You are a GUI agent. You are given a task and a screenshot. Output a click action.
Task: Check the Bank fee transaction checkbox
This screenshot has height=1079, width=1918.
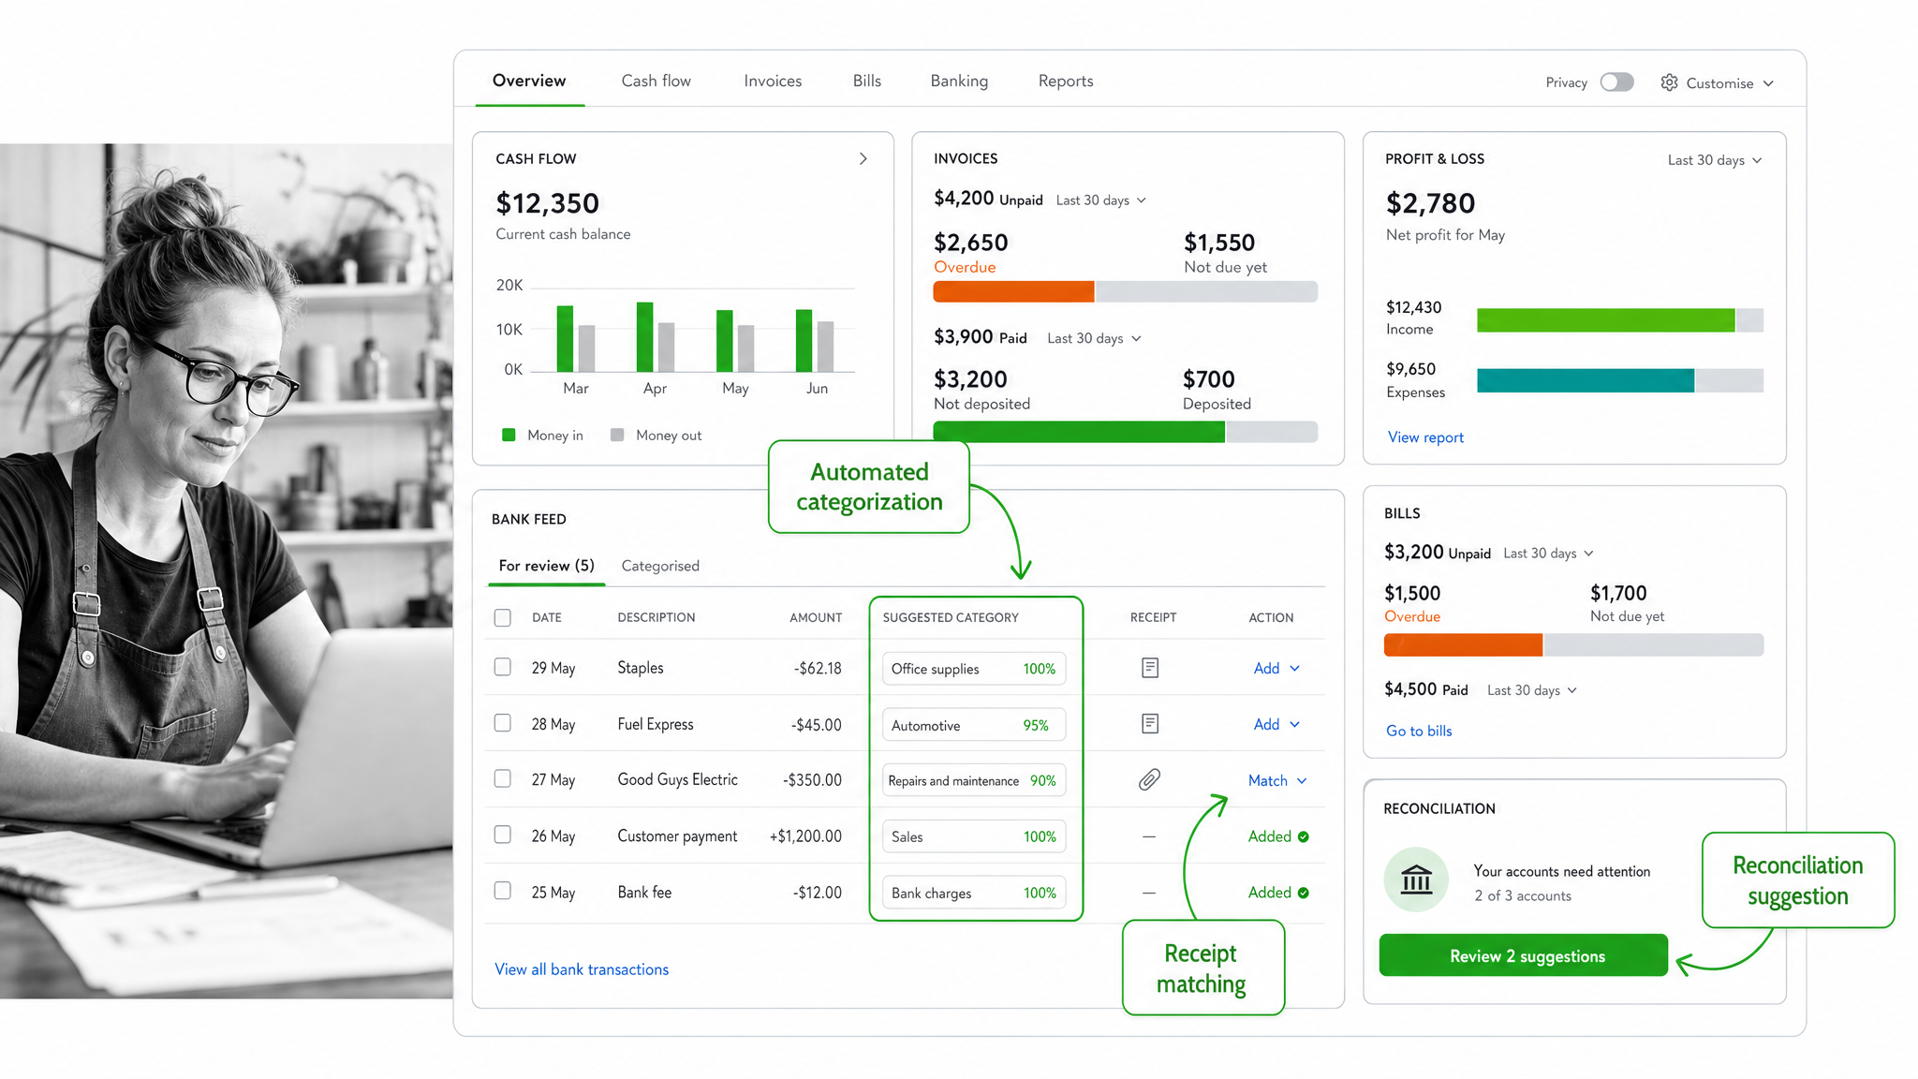point(503,891)
